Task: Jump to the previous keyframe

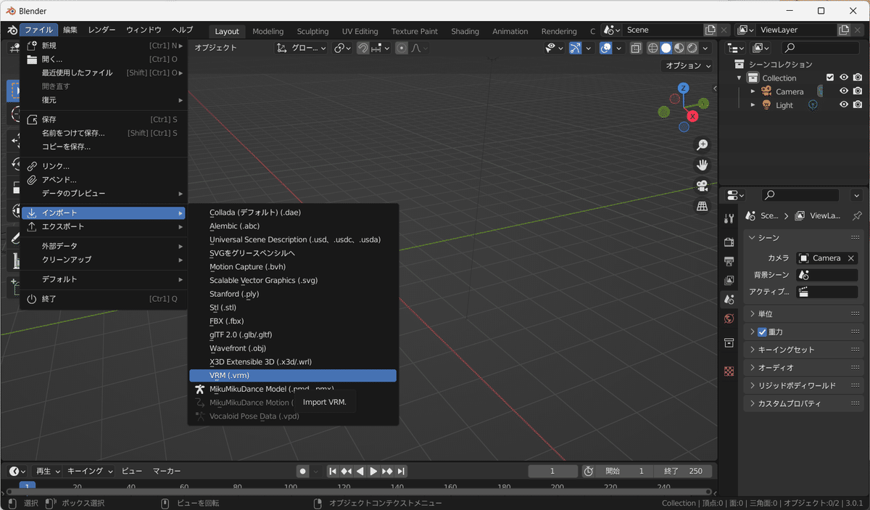Action: (347, 472)
